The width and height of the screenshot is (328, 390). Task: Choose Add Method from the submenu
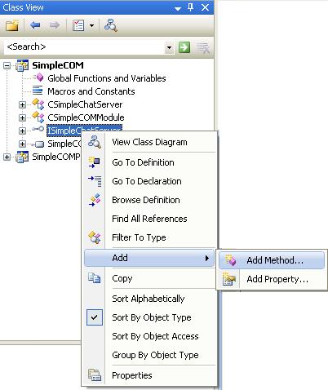272,260
